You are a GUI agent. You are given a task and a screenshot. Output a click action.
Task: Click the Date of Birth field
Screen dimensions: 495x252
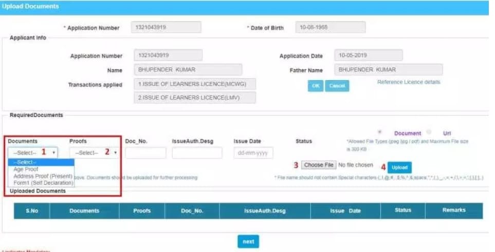(x=331, y=27)
